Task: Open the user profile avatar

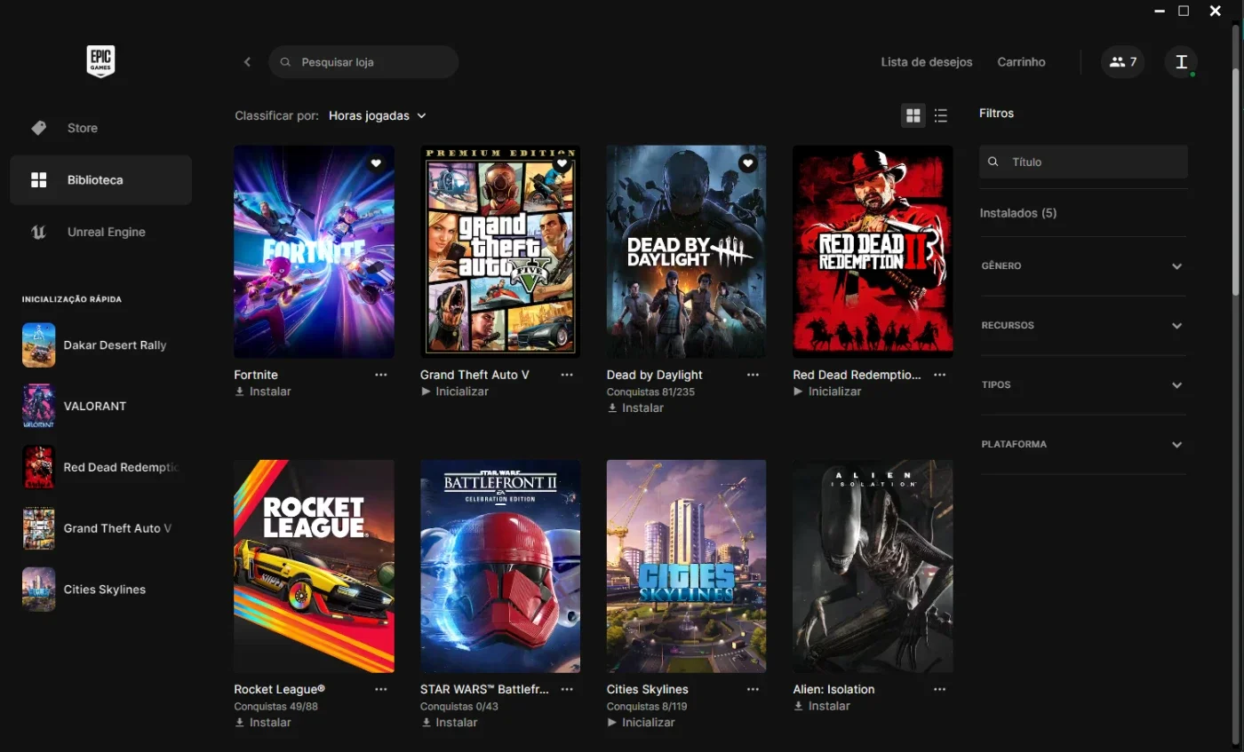Action: point(1181,62)
